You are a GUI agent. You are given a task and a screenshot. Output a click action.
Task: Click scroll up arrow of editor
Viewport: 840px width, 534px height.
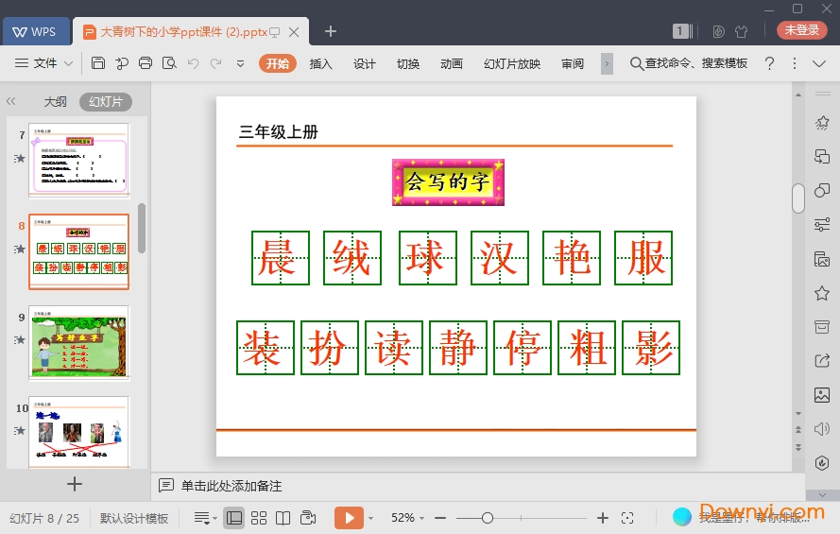798,95
